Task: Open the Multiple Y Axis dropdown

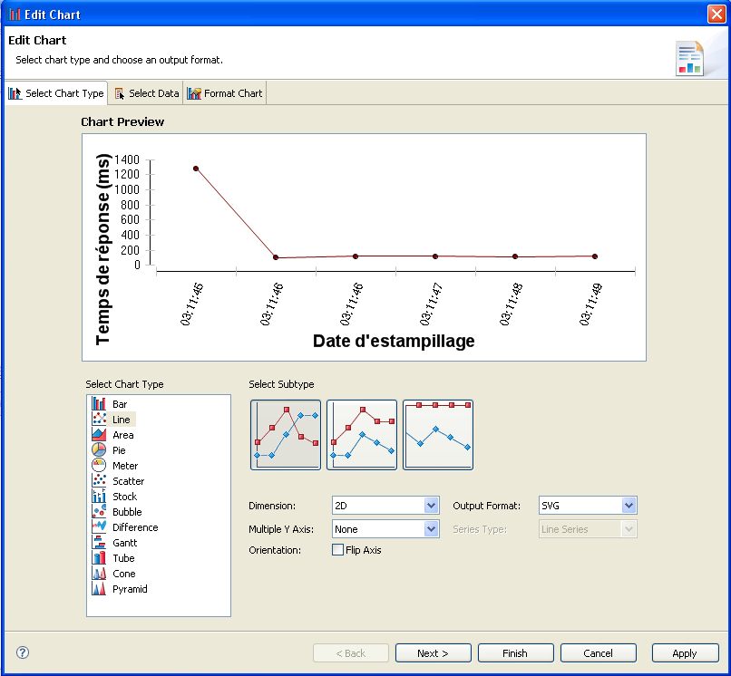Action: (x=385, y=527)
